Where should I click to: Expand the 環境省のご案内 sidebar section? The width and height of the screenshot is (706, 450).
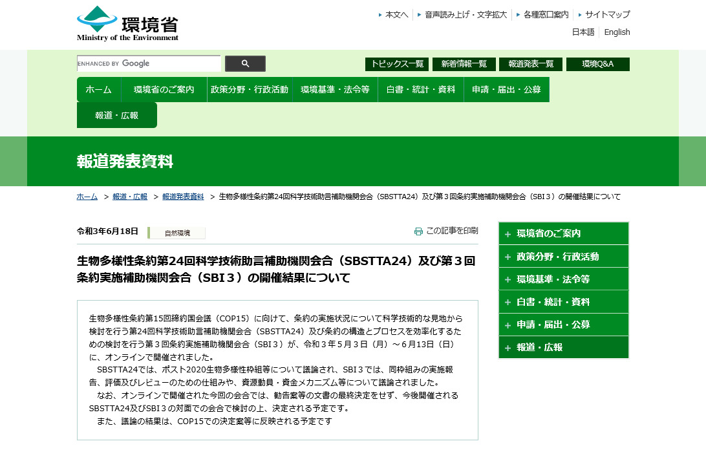[563, 234]
